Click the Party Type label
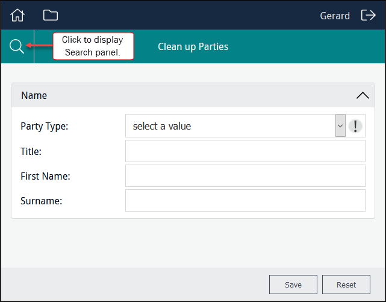 click(x=45, y=127)
